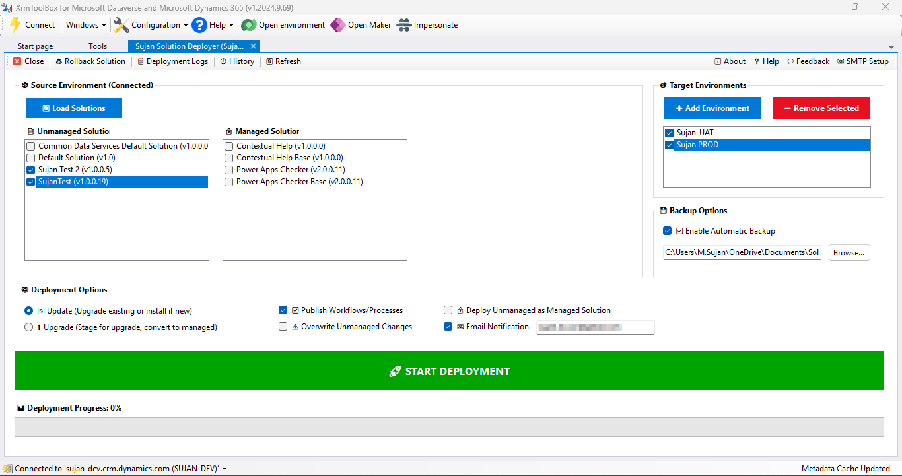Click the Connect lightning bolt icon

coord(15,25)
